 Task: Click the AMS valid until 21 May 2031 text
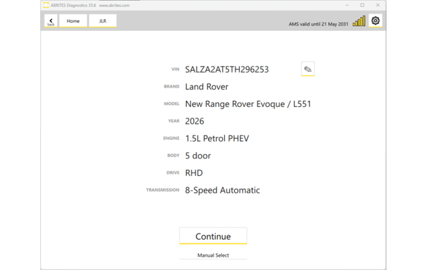click(x=318, y=24)
